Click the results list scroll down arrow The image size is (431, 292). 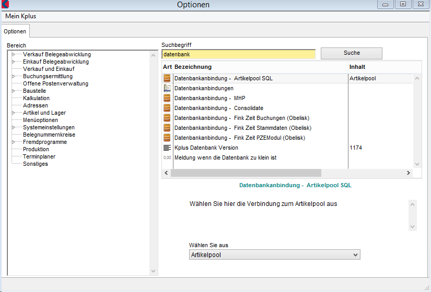click(417, 164)
